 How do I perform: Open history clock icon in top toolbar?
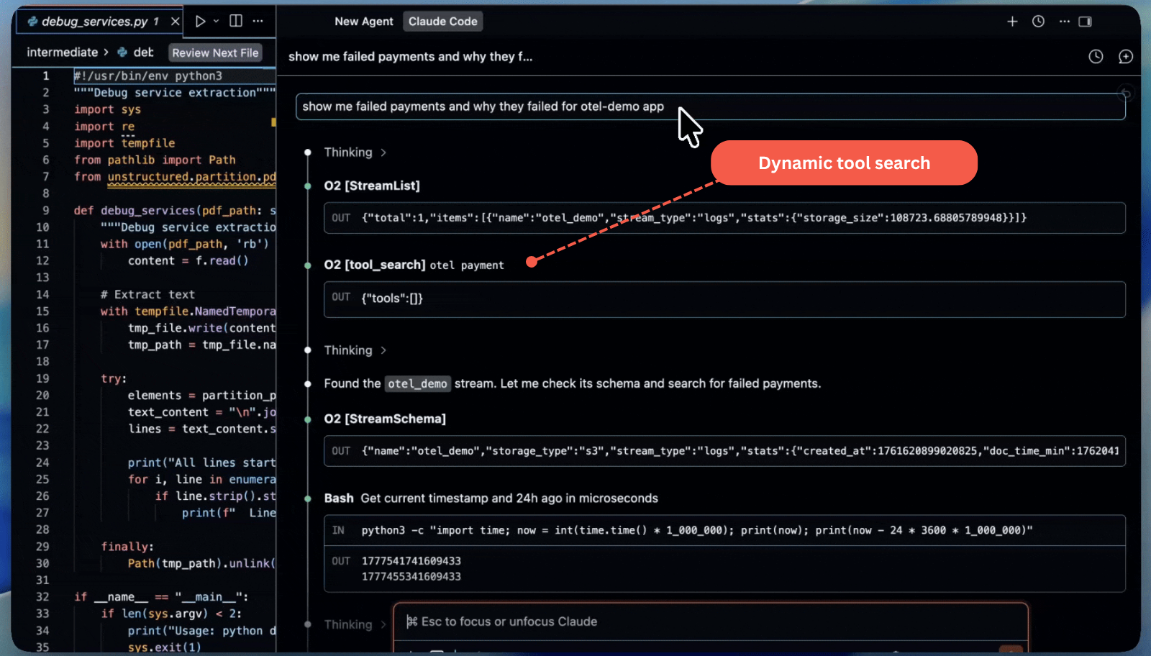click(1038, 22)
